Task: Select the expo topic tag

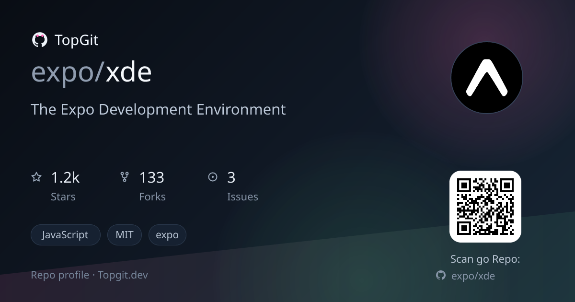Action: pyautogui.click(x=167, y=235)
